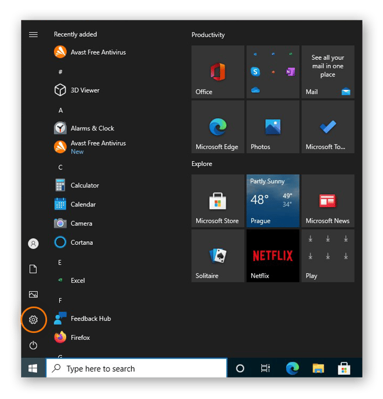Launch Cortana from the app list
This screenshot has width=383, height=399.
(74, 242)
